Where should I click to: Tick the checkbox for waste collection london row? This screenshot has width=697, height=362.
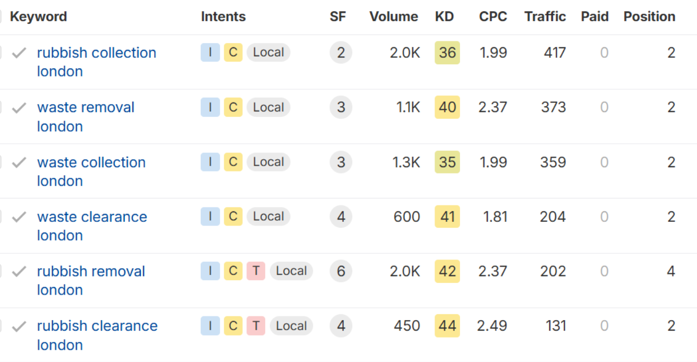point(0,162)
